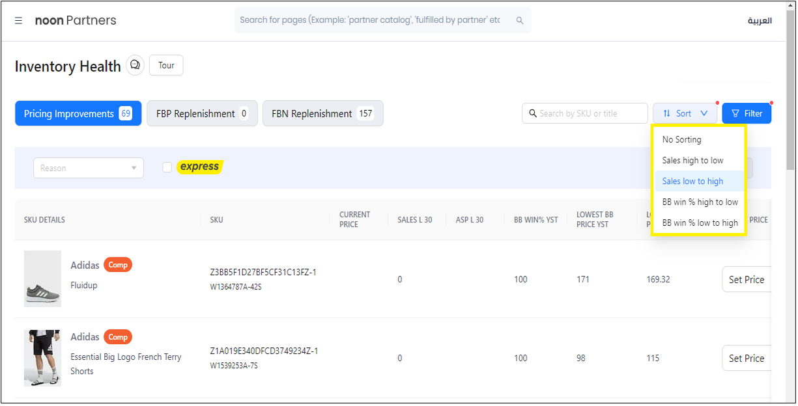Screen dimensions: 798x406
Task: Click the Comp badge on Adidas Fluidup
Action: 118,265
